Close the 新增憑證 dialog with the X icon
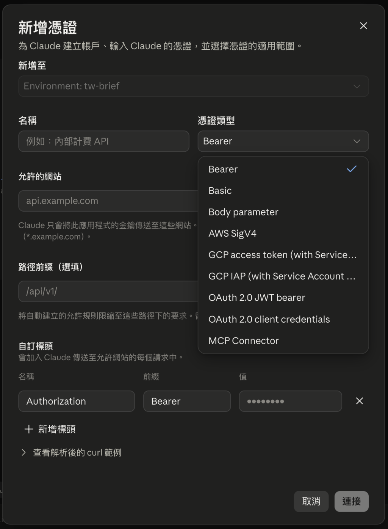Viewport: 388px width, 529px height. (x=363, y=26)
